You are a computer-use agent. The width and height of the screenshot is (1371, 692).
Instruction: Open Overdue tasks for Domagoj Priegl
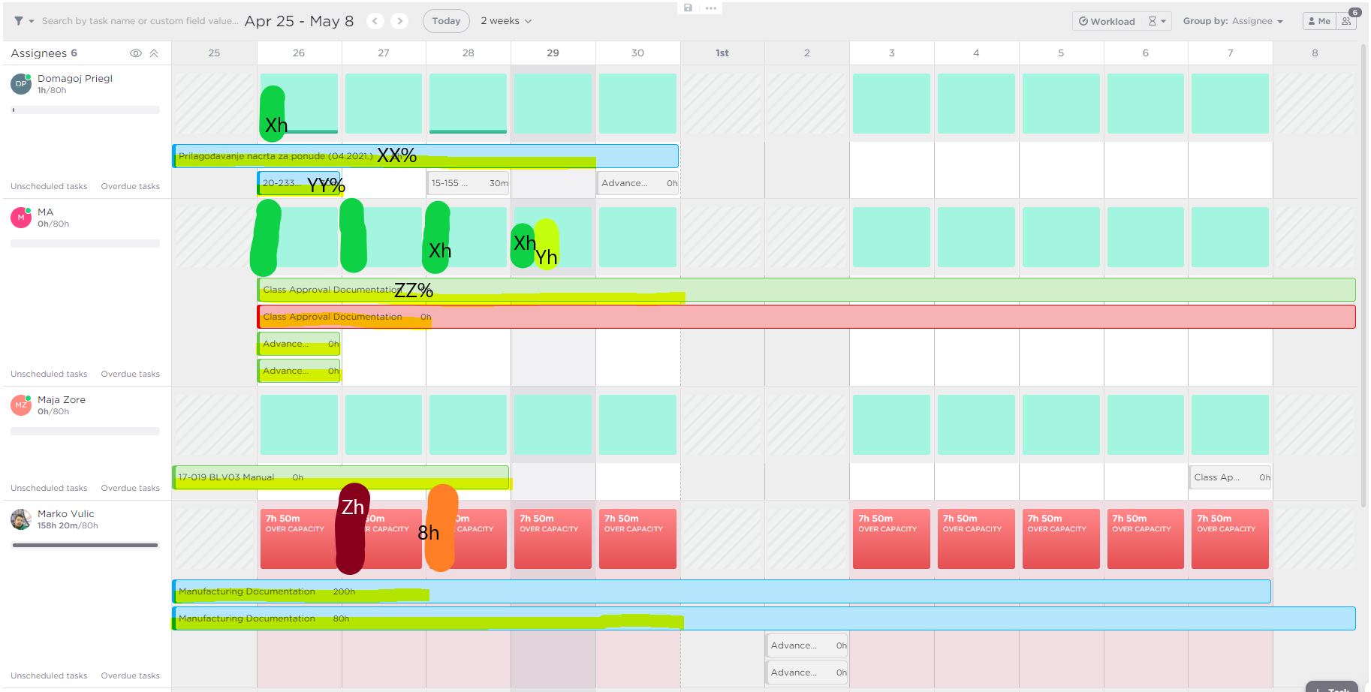point(130,186)
